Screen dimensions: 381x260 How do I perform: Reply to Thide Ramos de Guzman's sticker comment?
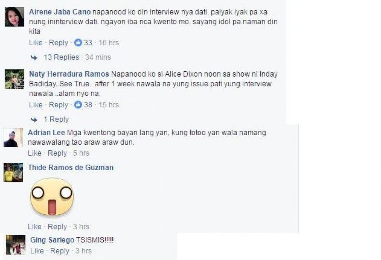58,227
